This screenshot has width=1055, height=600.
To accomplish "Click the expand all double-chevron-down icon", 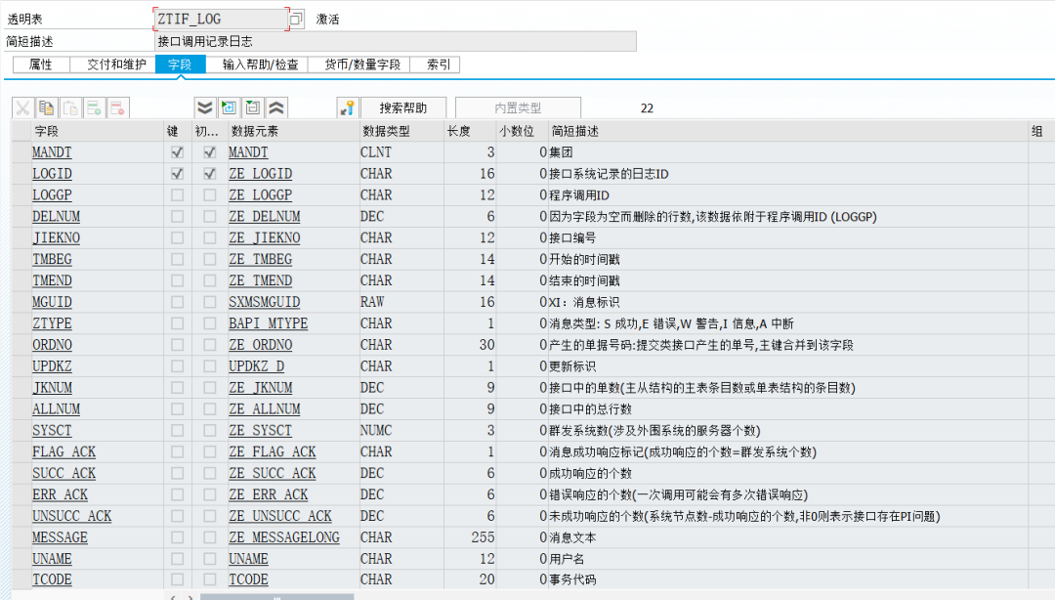I will 205,107.
